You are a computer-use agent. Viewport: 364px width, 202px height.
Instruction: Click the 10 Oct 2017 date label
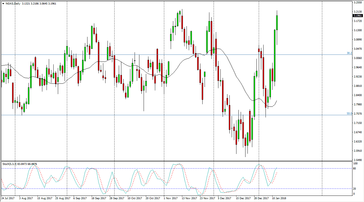pos(135,198)
